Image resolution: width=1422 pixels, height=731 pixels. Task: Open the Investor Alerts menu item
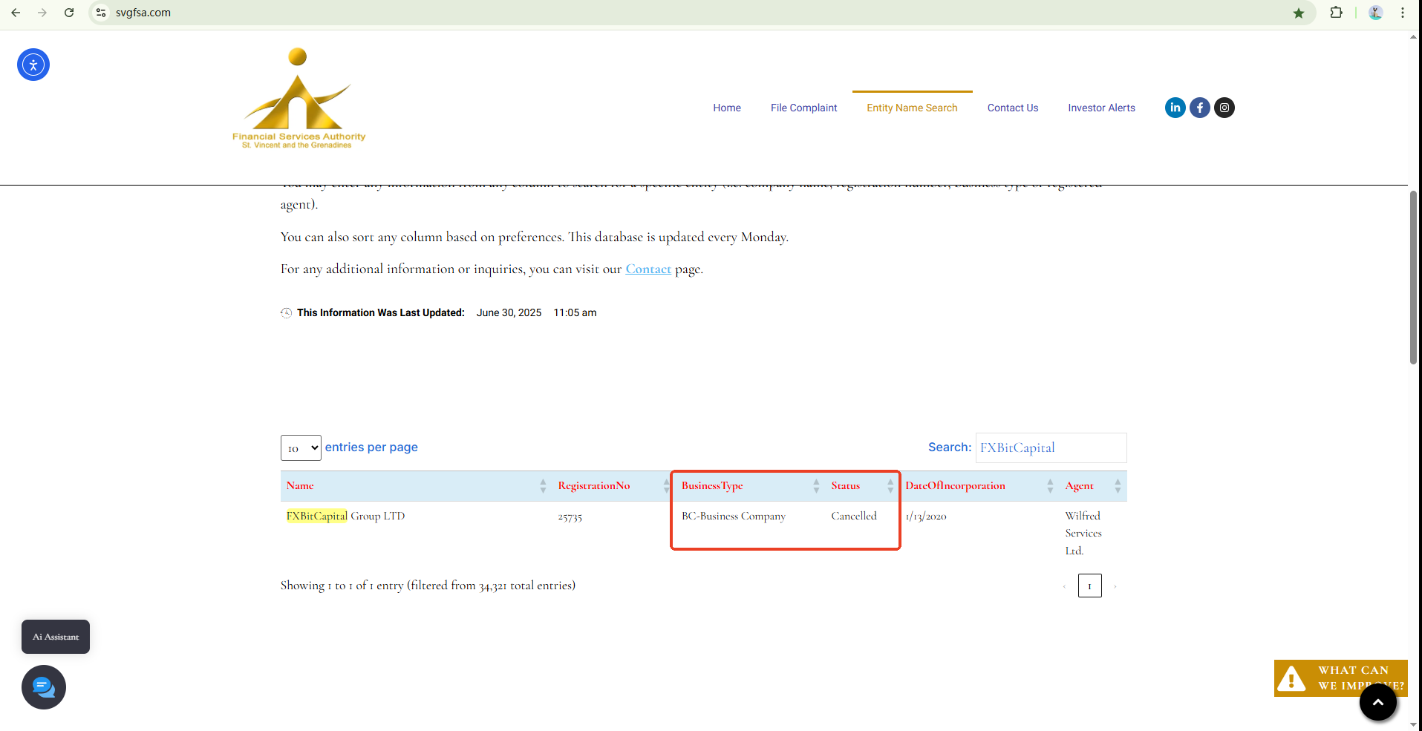pos(1101,108)
